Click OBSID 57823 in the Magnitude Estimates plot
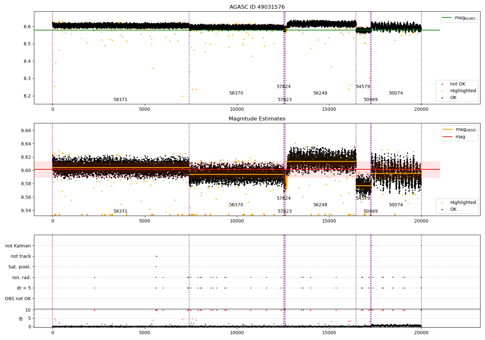 (285, 211)
